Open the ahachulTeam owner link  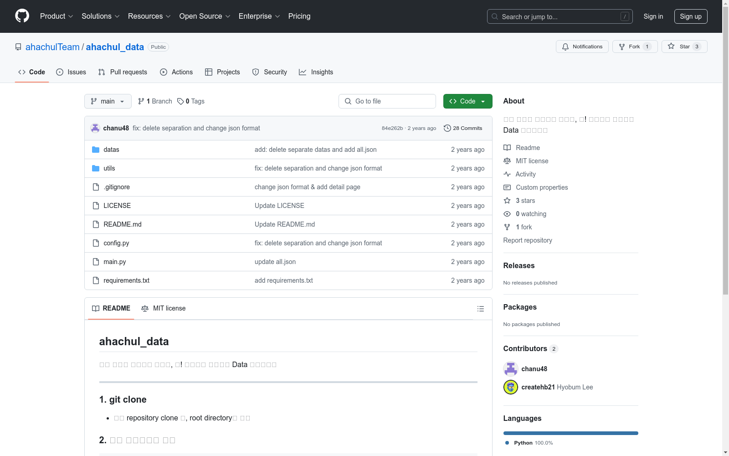coord(52,47)
